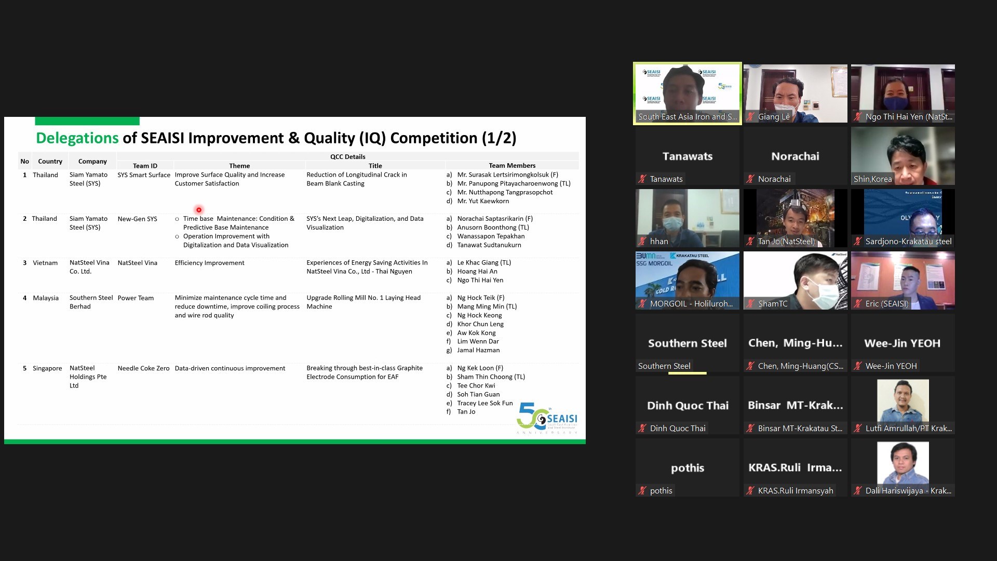Click the 'QCC Details' header in slide
Screen dimensions: 997x561
(x=348, y=157)
